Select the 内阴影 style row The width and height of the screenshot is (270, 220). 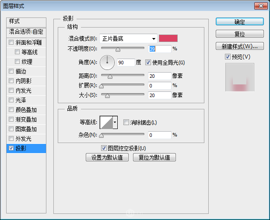click(26, 81)
